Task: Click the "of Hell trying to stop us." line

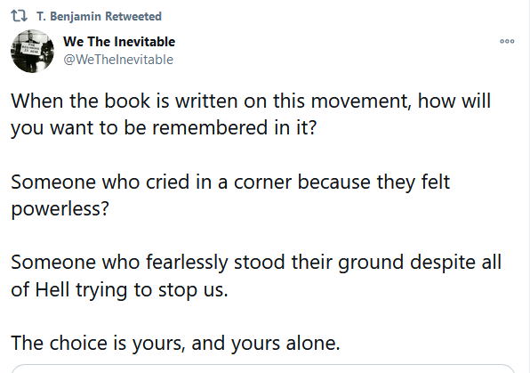Action: coord(120,289)
